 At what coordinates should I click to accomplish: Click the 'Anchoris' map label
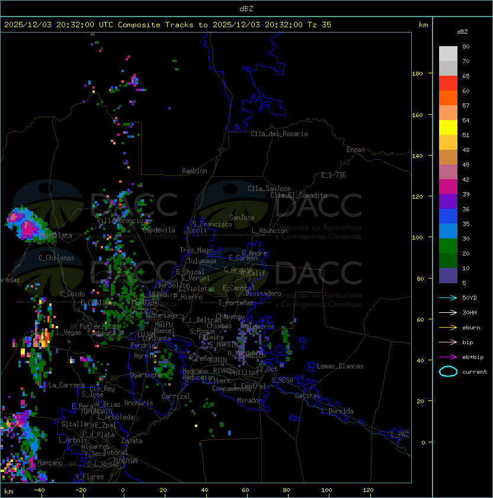click(139, 403)
